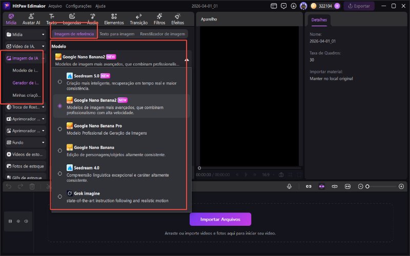Expand the Mídia sidebar dropdown

pos(43,34)
